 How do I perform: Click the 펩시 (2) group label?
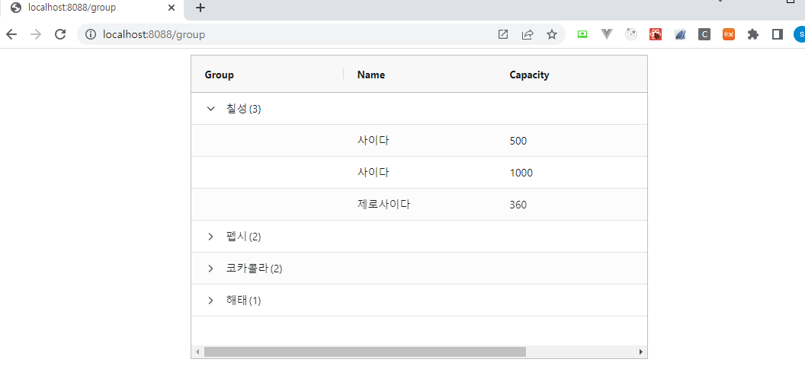click(243, 237)
